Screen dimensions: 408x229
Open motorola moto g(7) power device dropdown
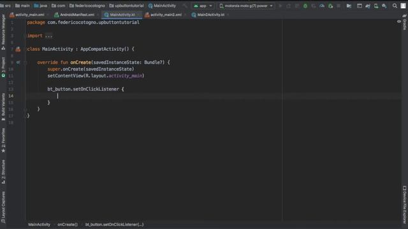[x=246, y=6]
